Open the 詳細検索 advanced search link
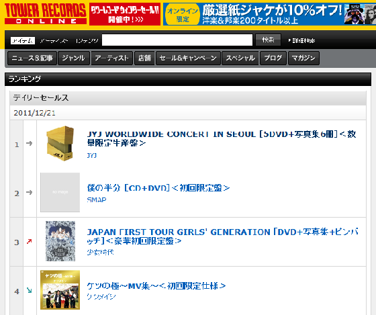 coord(302,40)
